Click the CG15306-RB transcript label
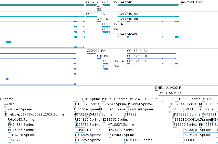 click(112, 29)
